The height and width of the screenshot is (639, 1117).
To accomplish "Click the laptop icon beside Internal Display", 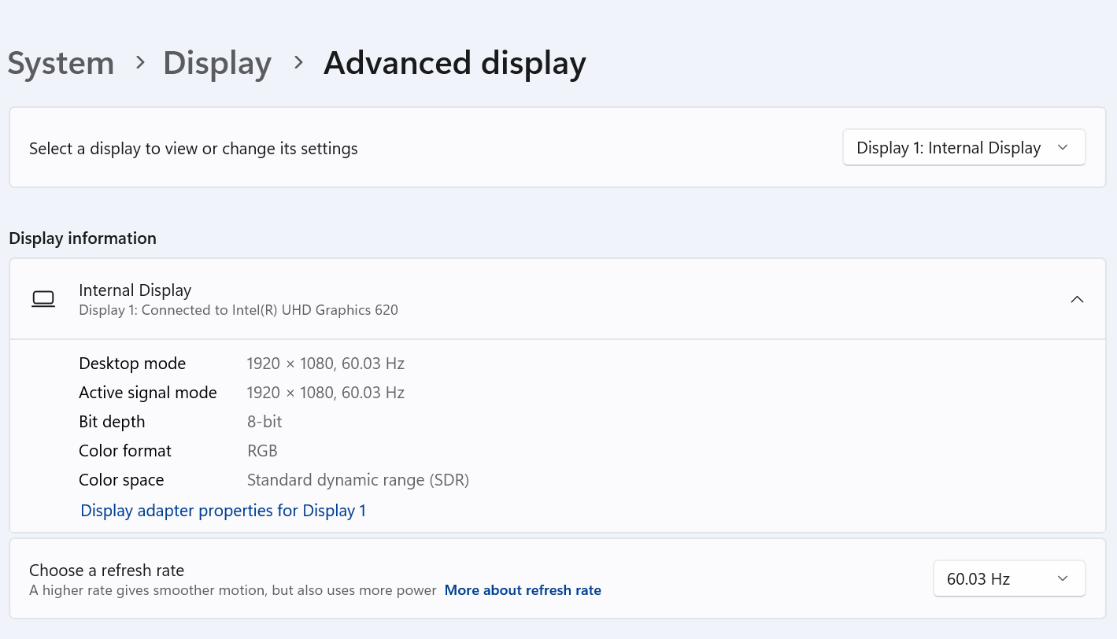I will pos(43,299).
